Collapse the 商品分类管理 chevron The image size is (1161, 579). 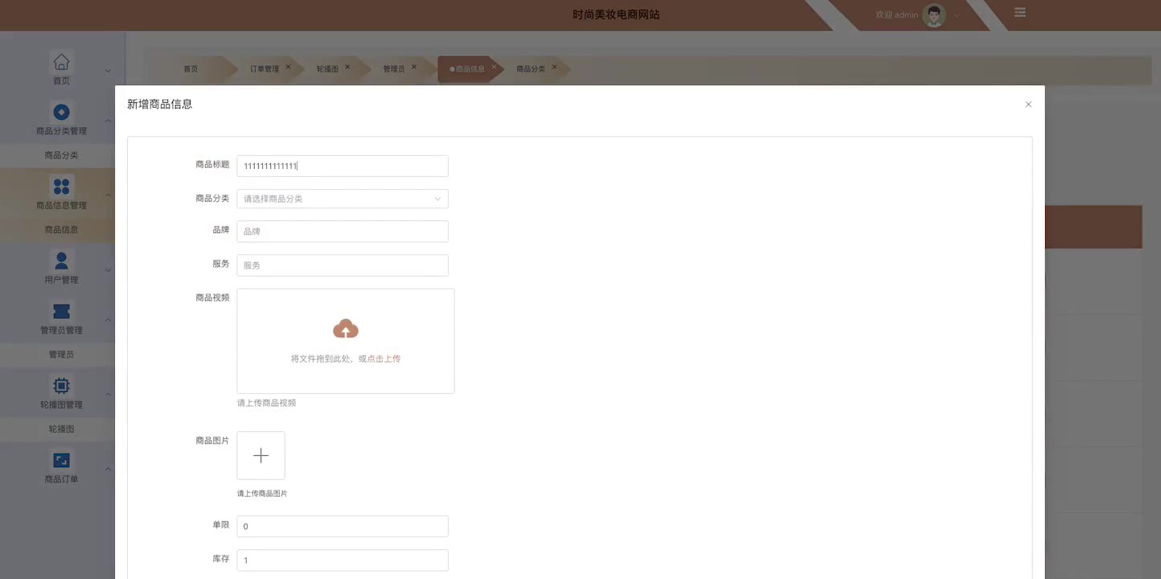point(108,121)
